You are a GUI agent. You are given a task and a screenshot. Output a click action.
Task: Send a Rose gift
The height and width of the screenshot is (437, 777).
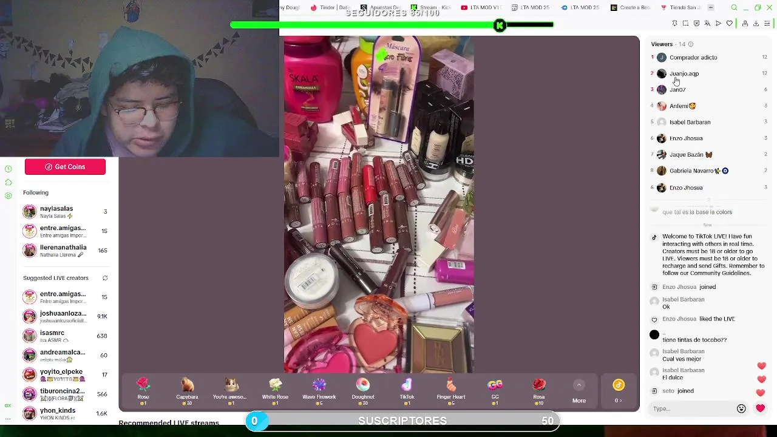[x=143, y=391]
